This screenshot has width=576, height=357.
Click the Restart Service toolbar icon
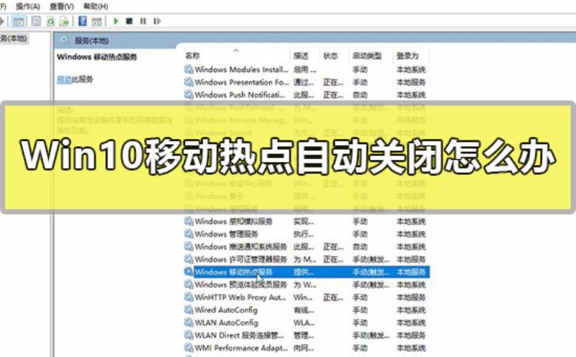pos(157,22)
